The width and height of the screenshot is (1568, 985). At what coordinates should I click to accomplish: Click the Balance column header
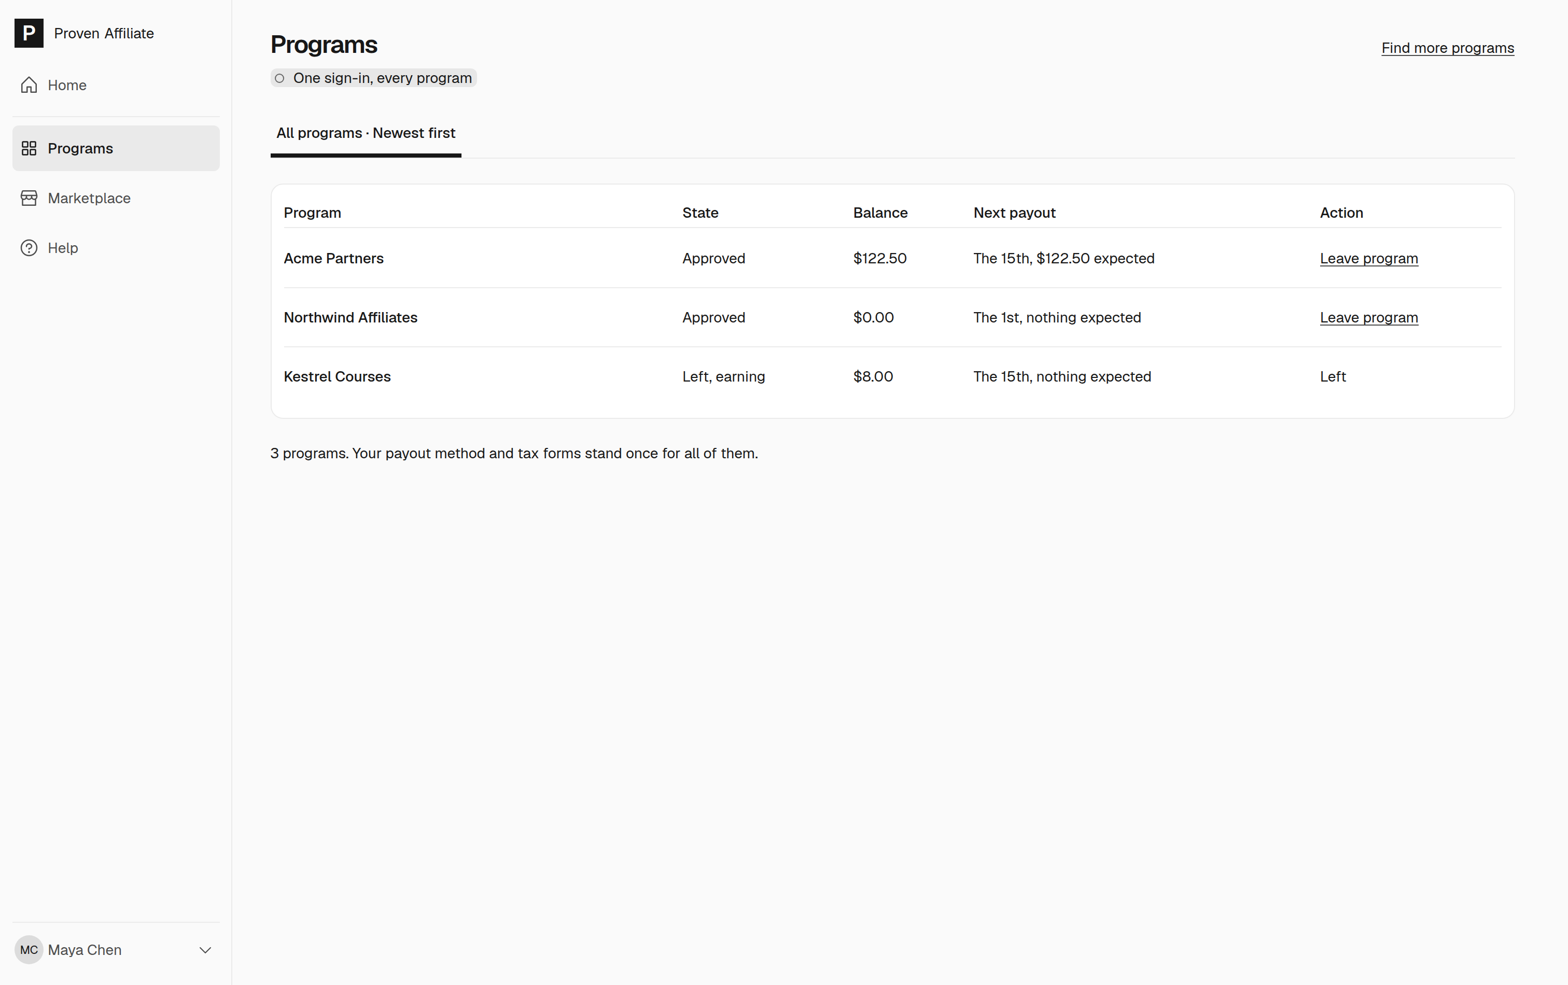880,213
